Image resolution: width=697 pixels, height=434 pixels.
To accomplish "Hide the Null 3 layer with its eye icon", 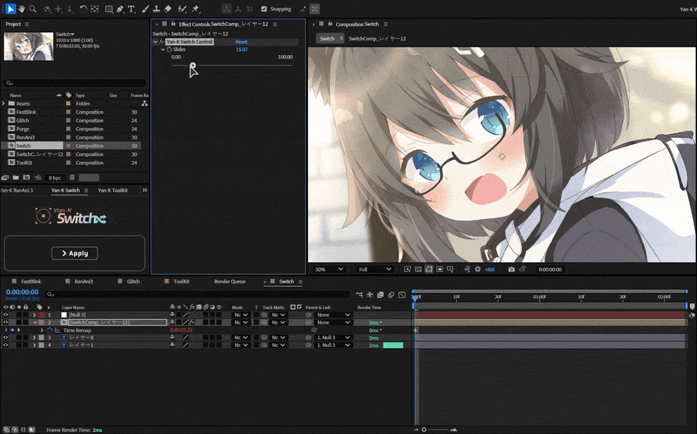I will [6, 315].
